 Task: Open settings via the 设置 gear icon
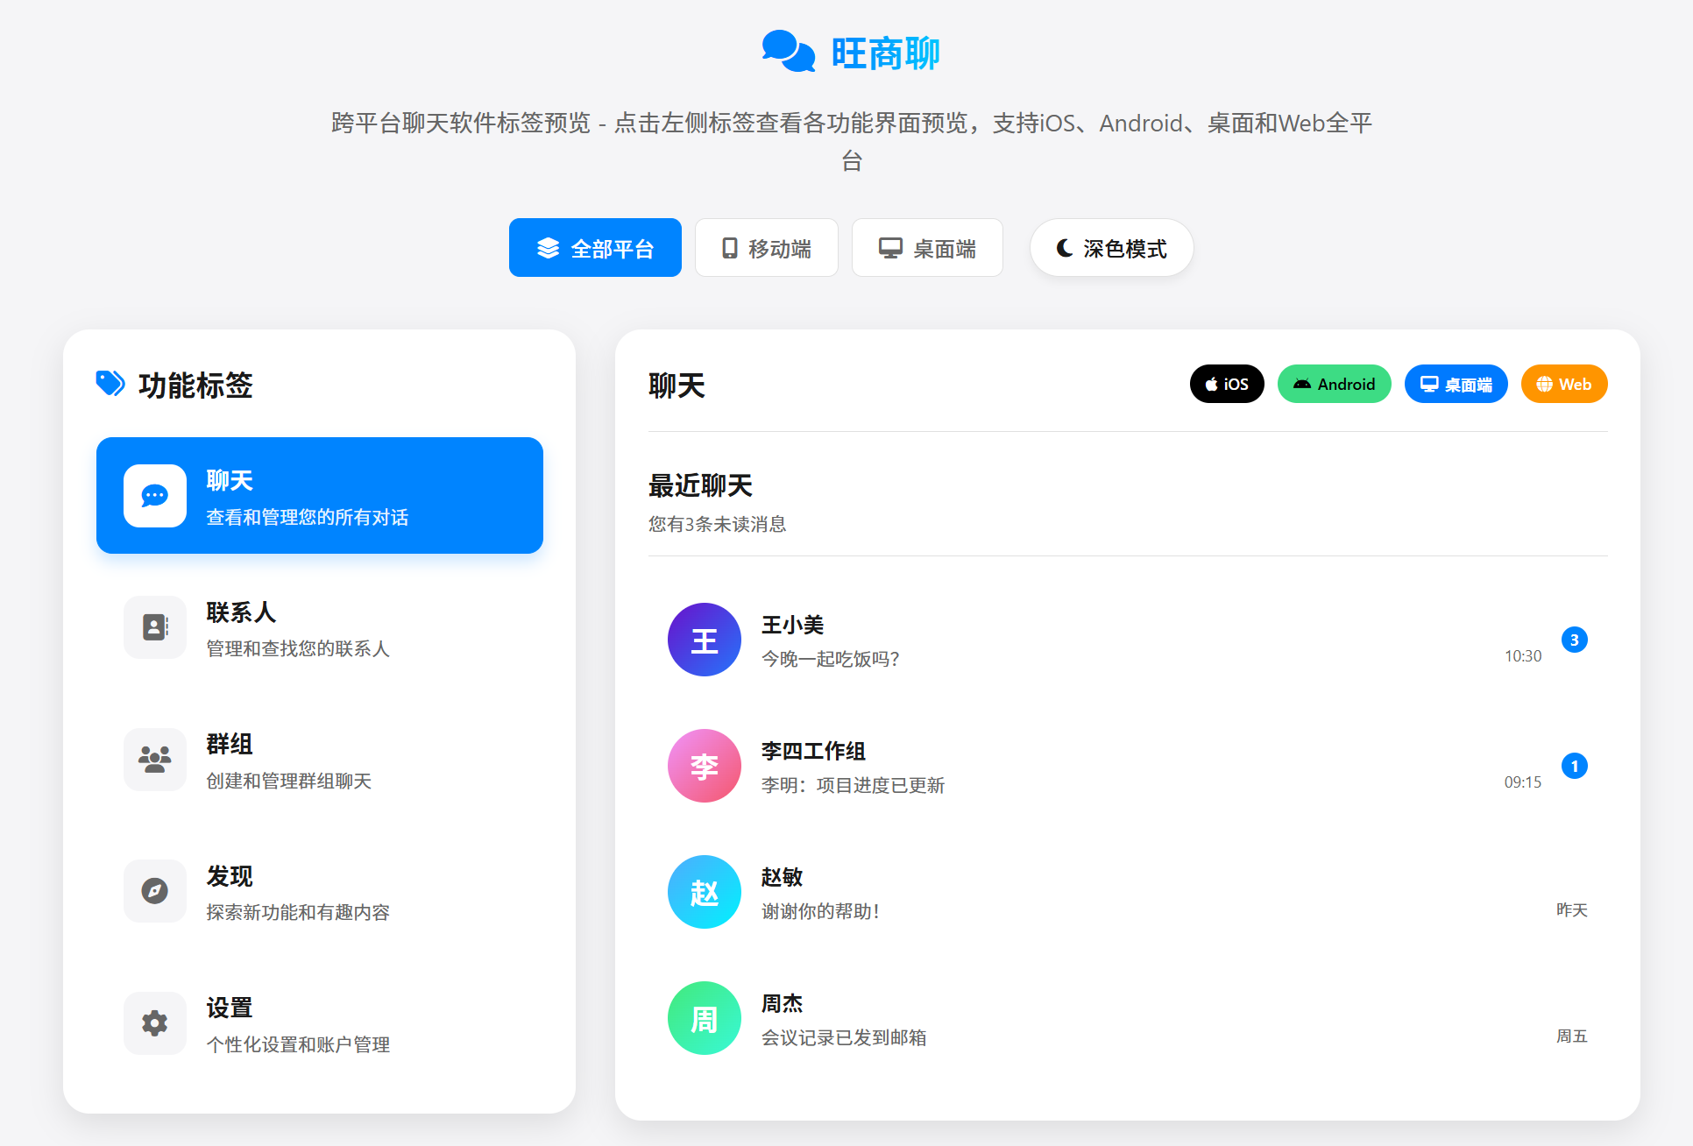154,1022
